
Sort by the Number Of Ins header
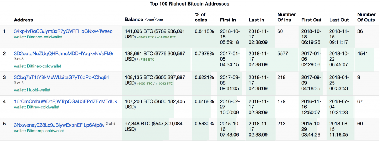[x=286, y=17]
